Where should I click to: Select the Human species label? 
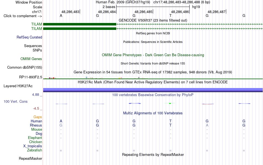pos(36,121)
